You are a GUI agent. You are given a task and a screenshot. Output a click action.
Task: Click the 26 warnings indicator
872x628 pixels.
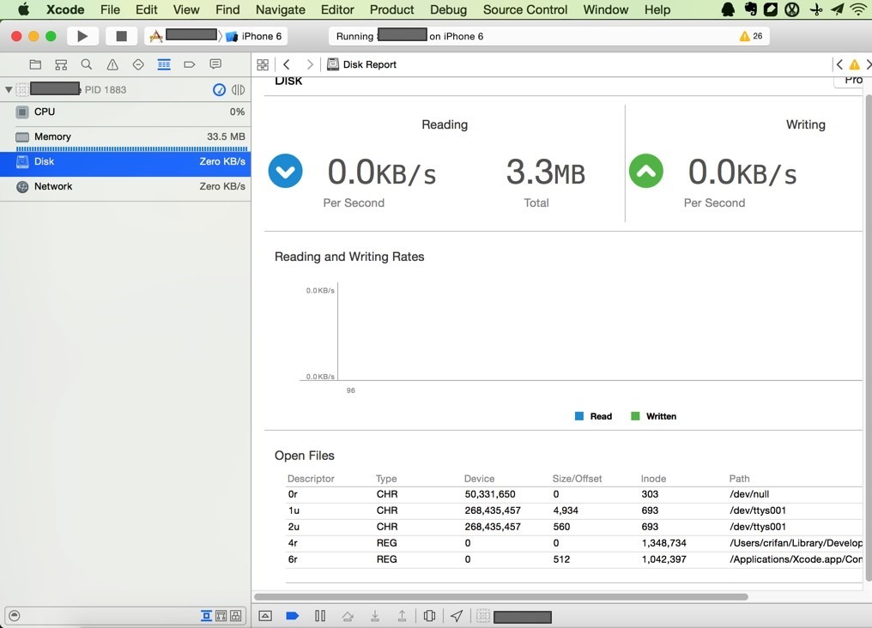coord(751,36)
